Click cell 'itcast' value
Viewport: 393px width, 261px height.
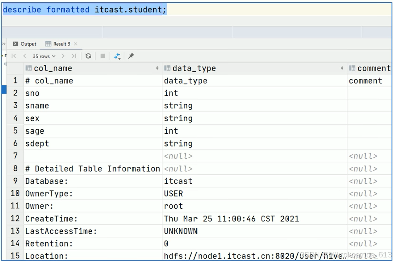tap(255, 181)
